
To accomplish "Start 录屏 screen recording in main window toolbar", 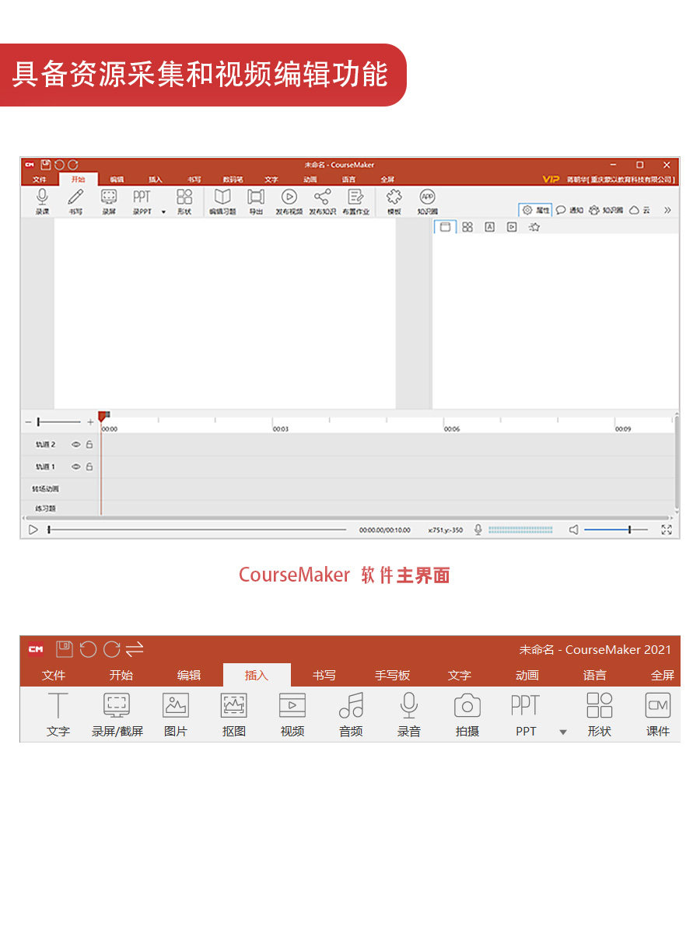I will tap(109, 201).
